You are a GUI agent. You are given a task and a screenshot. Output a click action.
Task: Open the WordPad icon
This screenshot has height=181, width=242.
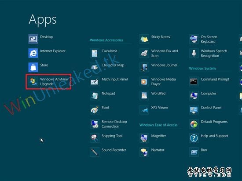click(x=144, y=95)
